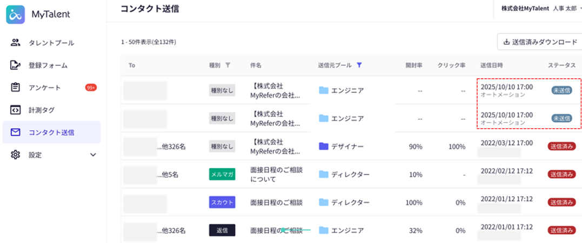Click the 未送信 status badge in first row

pos(561,91)
